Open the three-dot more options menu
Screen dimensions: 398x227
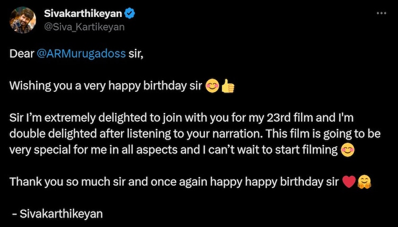click(381, 13)
